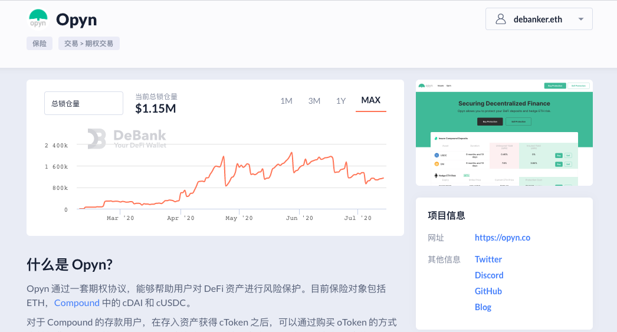617x332 pixels.
Task: Click the Opyn site preview thumbnail
Action: coord(504,133)
